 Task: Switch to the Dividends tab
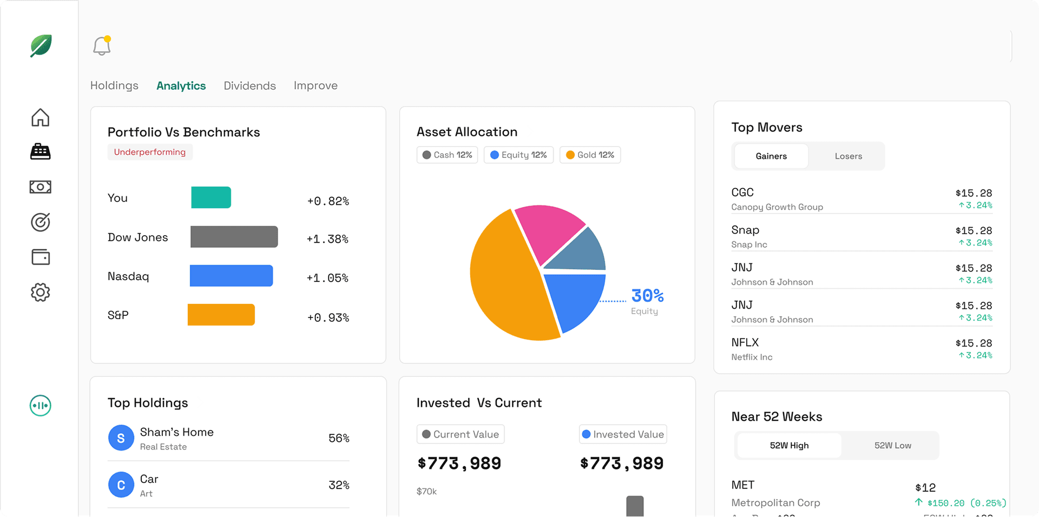(x=249, y=85)
